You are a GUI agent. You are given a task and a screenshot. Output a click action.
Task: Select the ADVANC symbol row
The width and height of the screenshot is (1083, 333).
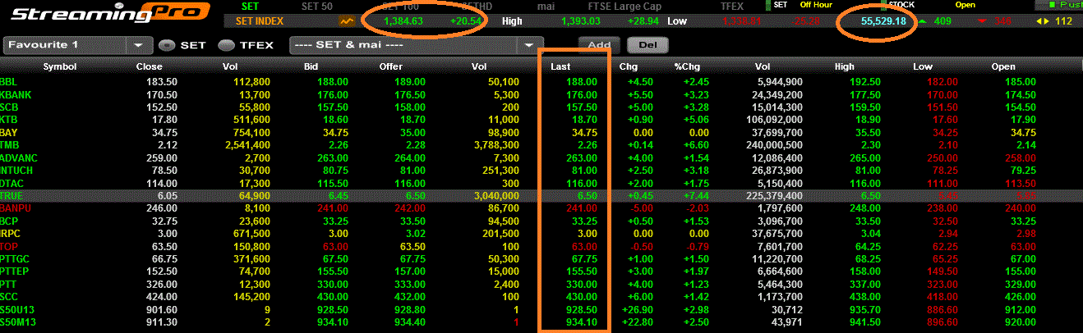coord(541,157)
